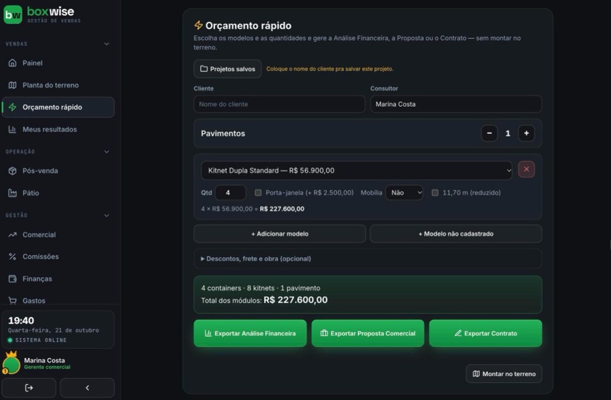This screenshot has width=611, height=400.
Task: Navigate to Pós-venda
Action: click(x=58, y=171)
